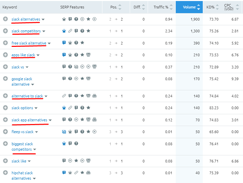Screen dimensions: 243x183
Task: Add free slack alternative via plus icon
Action: click(5, 43)
